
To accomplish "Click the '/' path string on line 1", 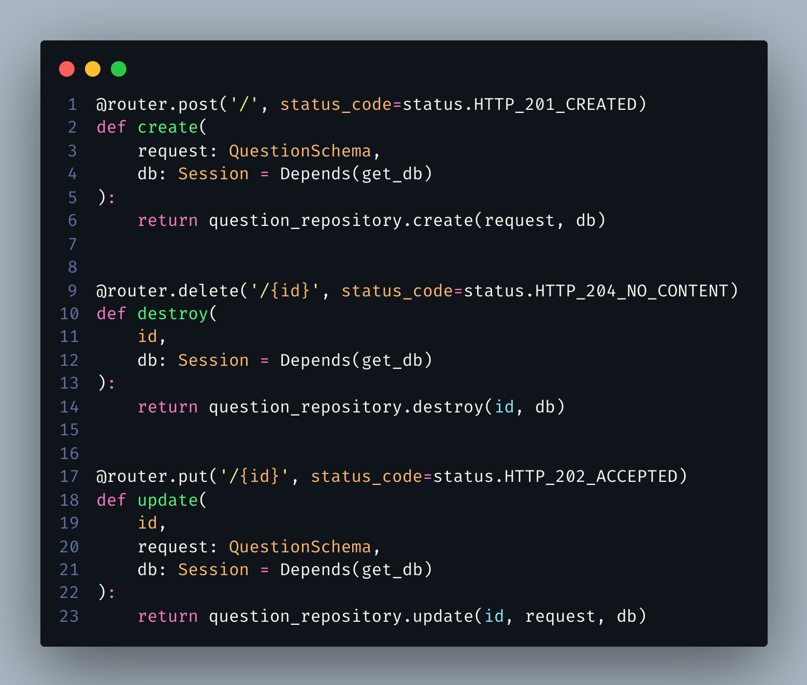I will [x=244, y=105].
